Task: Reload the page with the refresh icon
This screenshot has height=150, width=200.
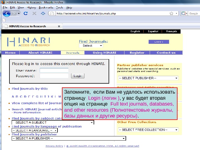Action: click(26, 13)
